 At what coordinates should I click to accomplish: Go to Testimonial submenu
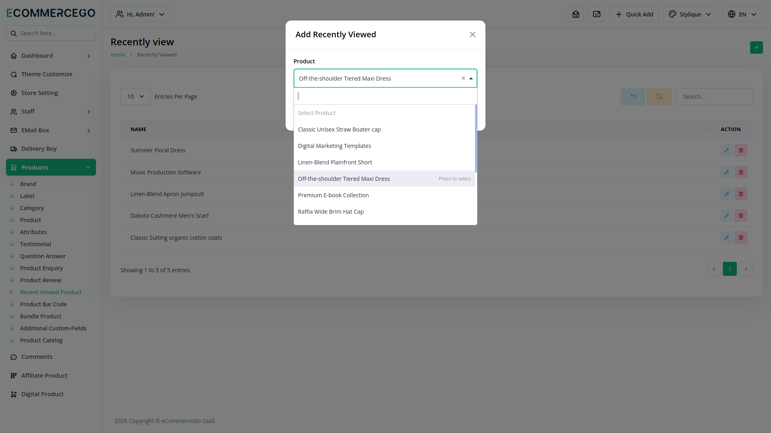tap(35, 244)
